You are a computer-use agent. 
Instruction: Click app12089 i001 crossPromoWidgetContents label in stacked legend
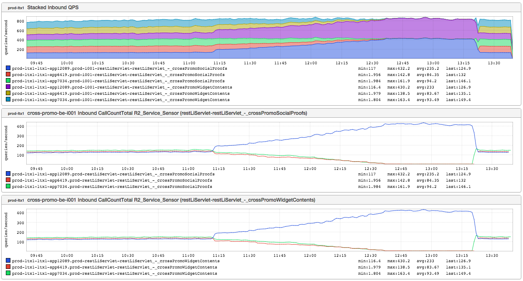click(122, 87)
